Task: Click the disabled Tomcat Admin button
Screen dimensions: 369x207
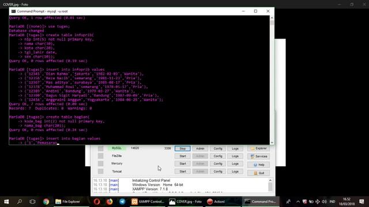Action: point(200,171)
